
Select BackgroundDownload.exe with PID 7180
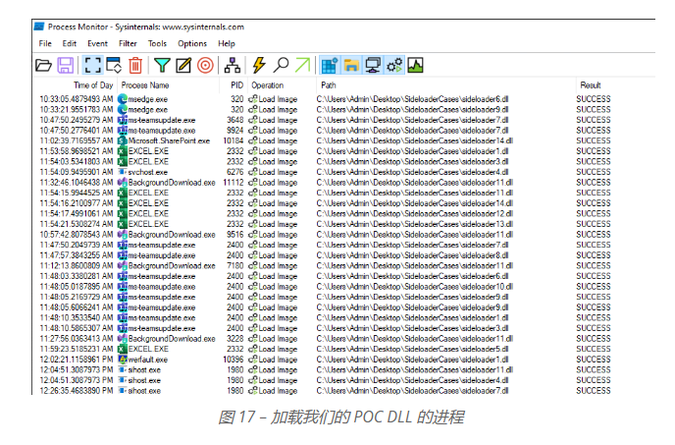[x=172, y=265]
